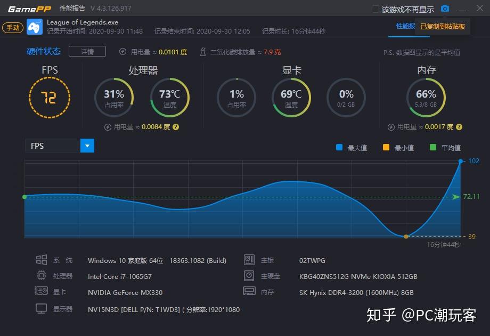Click the motherboard icon beside 主板
The image size is (490, 336).
tap(249, 260)
